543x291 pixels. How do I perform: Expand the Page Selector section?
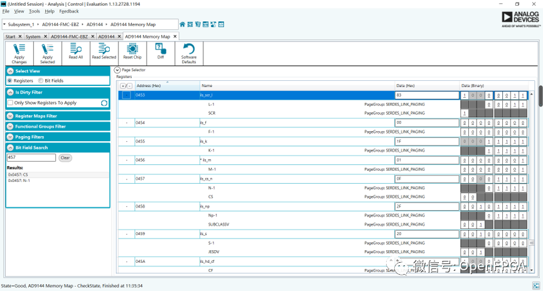117,70
